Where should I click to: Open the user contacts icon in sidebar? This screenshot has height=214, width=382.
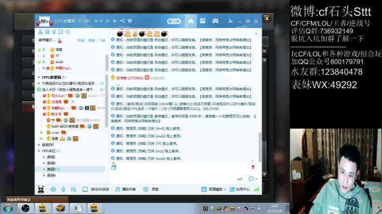pos(40,32)
